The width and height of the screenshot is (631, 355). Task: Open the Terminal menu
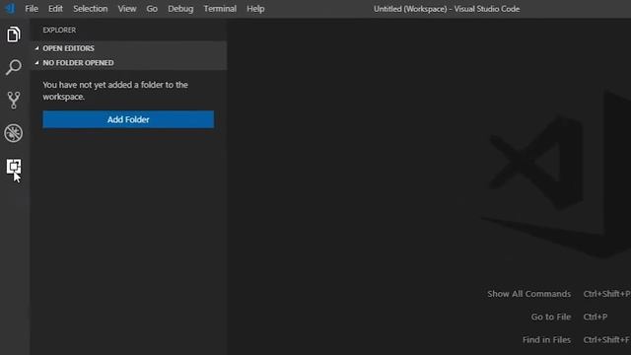coord(220,9)
